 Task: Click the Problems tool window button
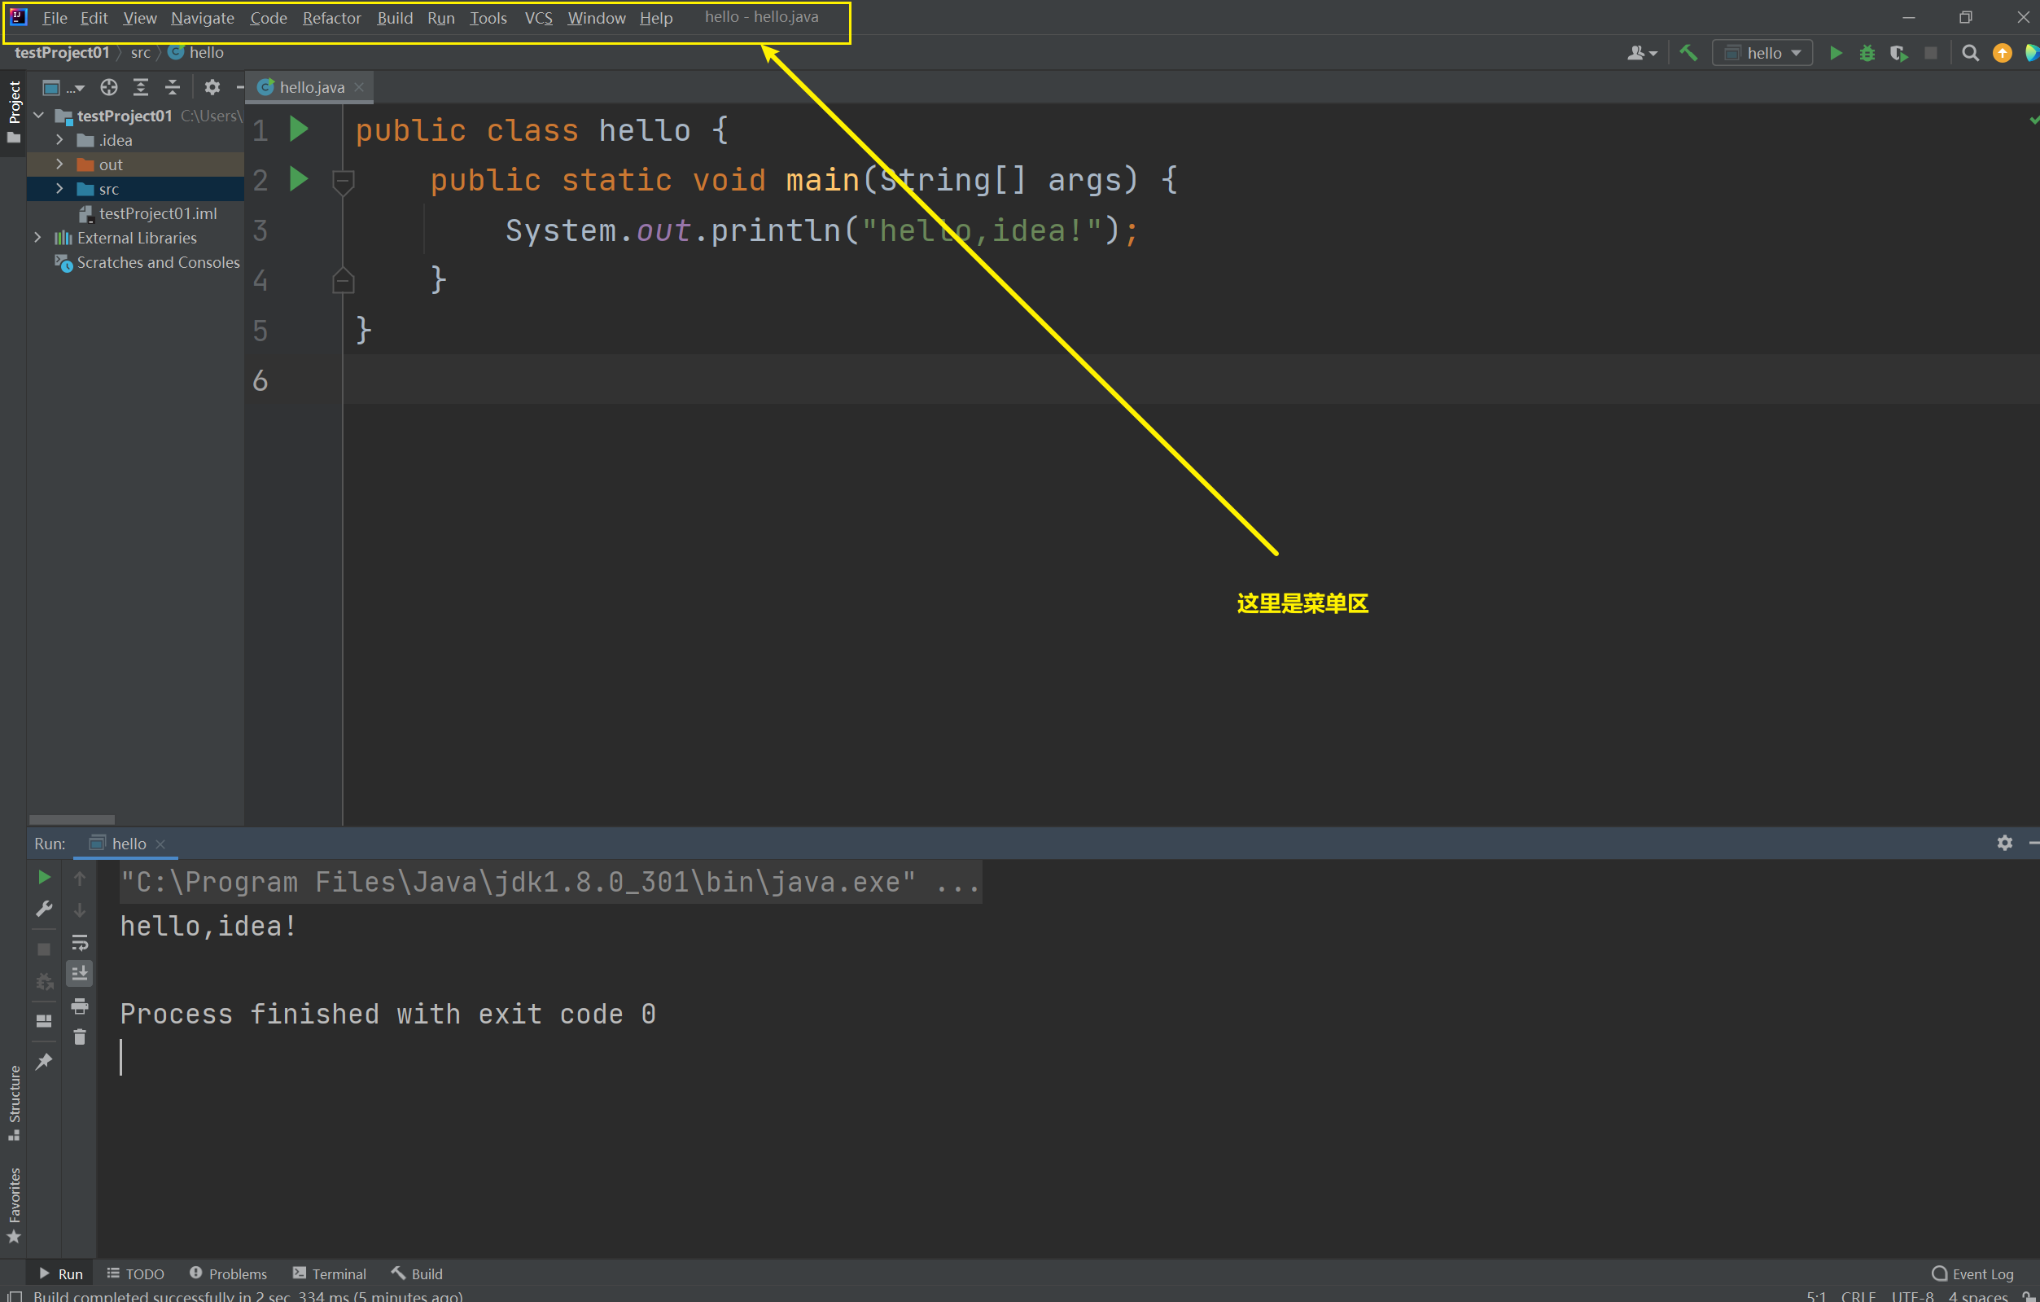pyautogui.click(x=228, y=1274)
